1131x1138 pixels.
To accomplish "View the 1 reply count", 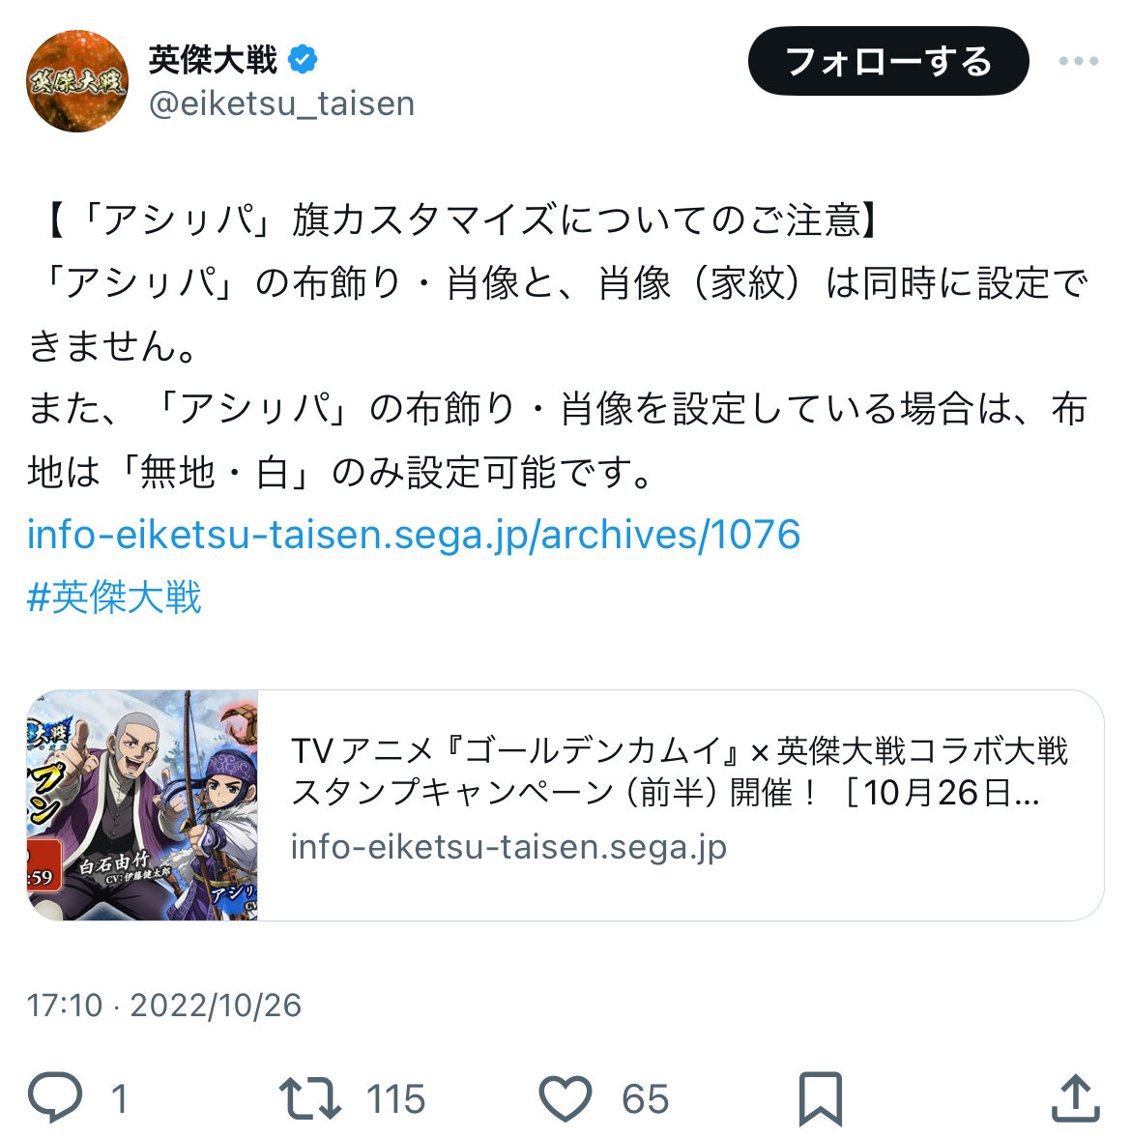I will 121,1098.
